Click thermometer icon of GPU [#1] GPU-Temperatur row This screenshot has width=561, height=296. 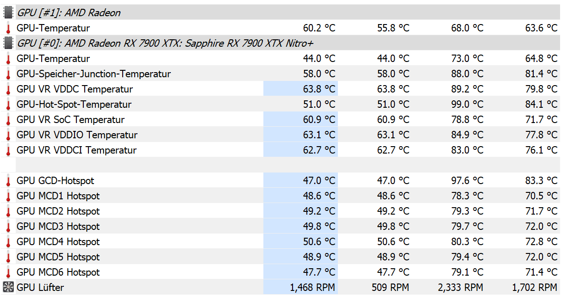[8, 28]
